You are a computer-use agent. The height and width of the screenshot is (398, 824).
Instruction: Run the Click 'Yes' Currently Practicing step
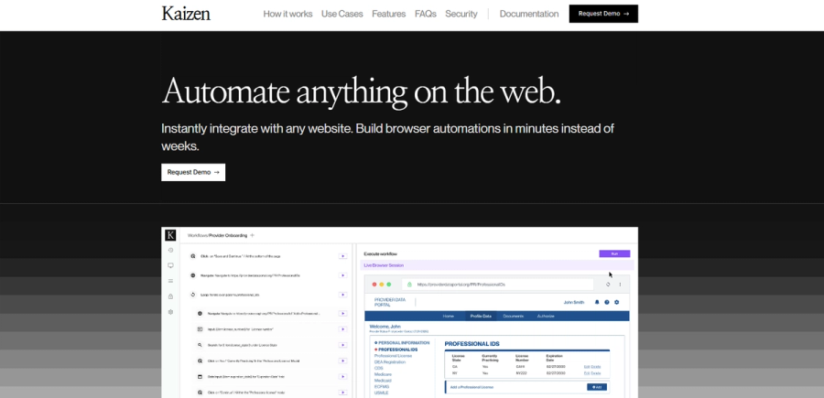[342, 360]
